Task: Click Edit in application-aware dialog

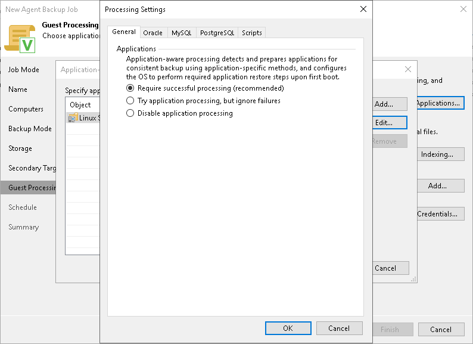Action: [390, 123]
